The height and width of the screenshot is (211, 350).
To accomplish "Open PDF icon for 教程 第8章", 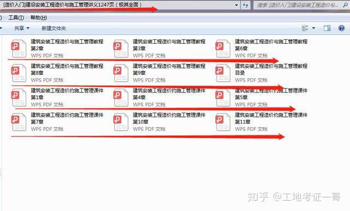I will [x=19, y=73].
